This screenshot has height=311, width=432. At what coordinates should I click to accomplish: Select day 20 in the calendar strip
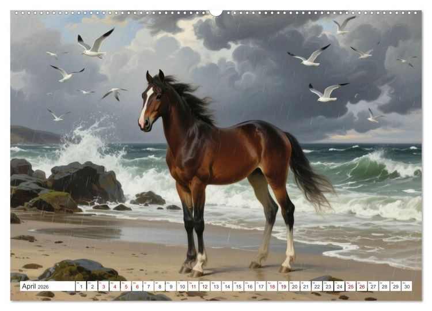coord(295,286)
